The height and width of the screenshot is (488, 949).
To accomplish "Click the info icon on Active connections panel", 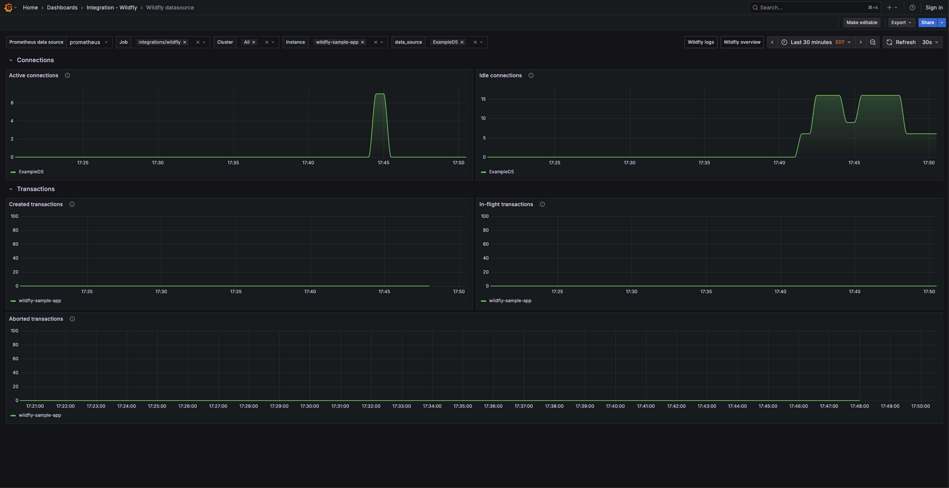I will coord(67,75).
